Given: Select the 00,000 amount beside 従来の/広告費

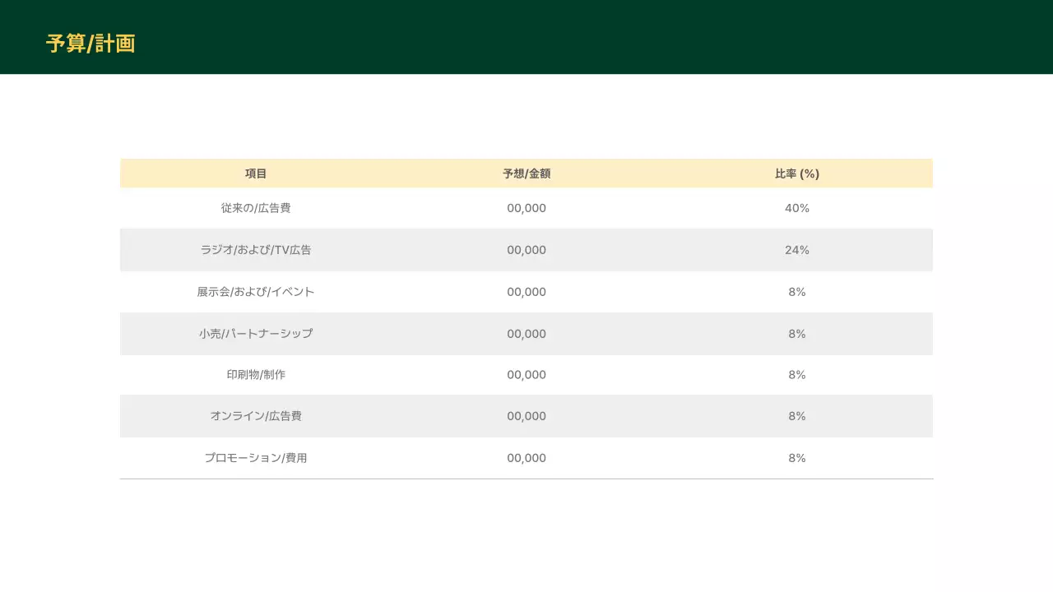Looking at the screenshot, I should coord(526,208).
